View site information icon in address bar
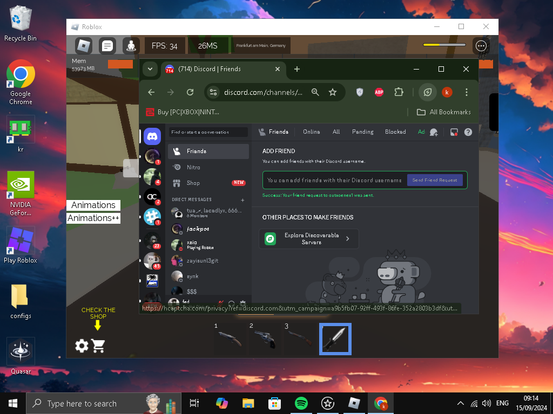The height and width of the screenshot is (414, 553). click(x=213, y=92)
